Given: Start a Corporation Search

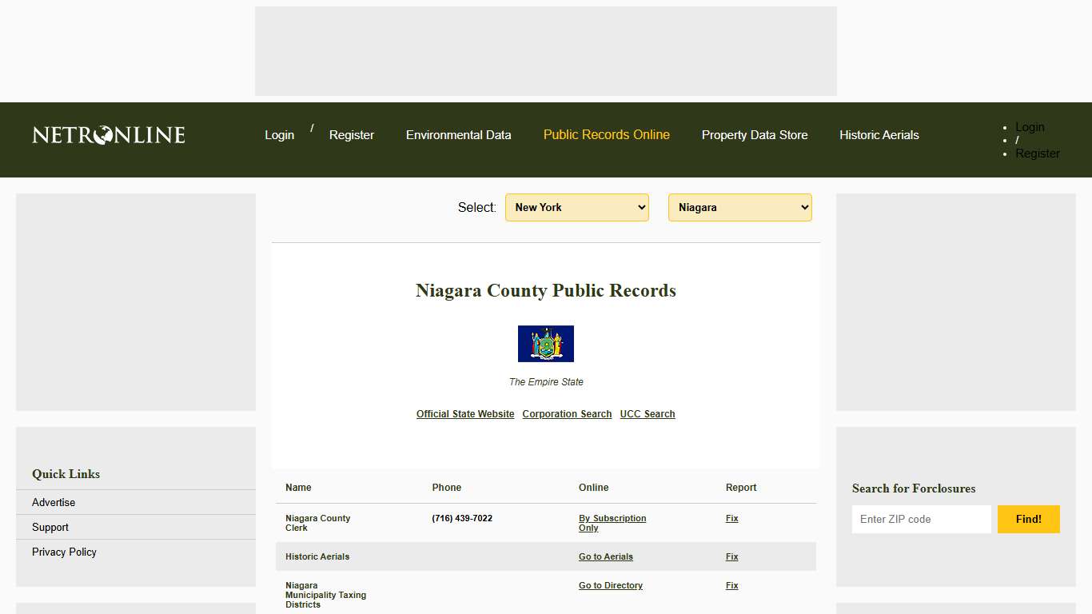Looking at the screenshot, I should click(567, 413).
